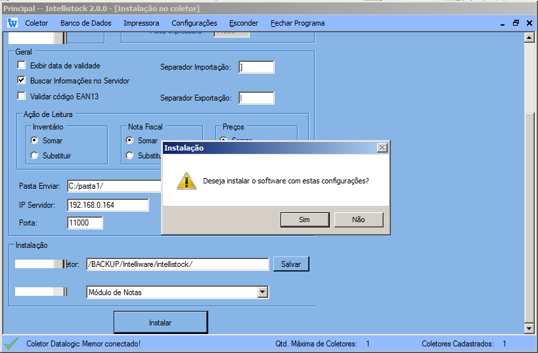Close the Instalação dialog with X
The height and width of the screenshot is (353, 538).
click(x=382, y=148)
